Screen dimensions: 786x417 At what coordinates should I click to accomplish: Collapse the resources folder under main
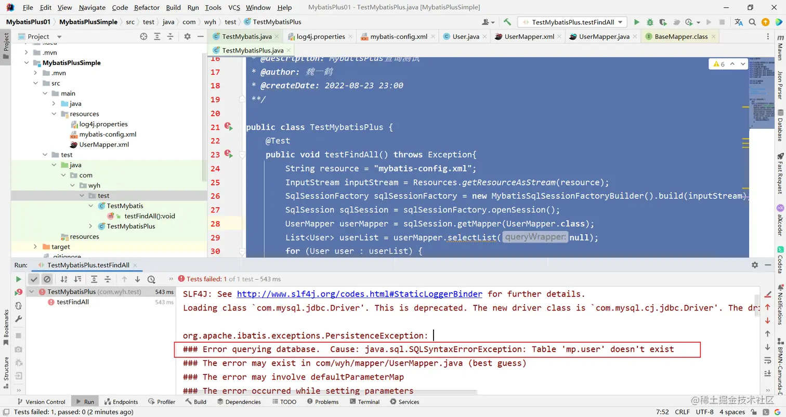click(54, 114)
